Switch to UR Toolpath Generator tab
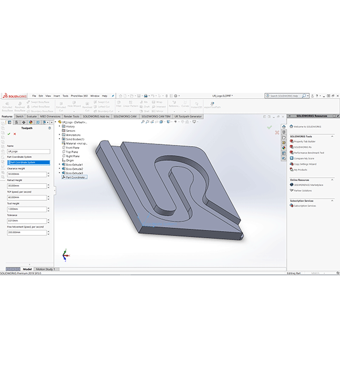Viewport: 340px width, 368px height. pyautogui.click(x=188, y=117)
